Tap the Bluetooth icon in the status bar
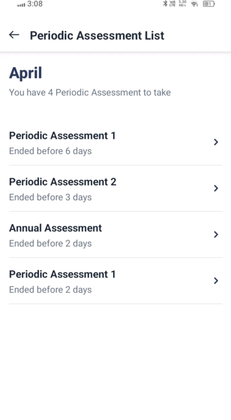The width and height of the screenshot is (231, 420). click(x=165, y=3)
